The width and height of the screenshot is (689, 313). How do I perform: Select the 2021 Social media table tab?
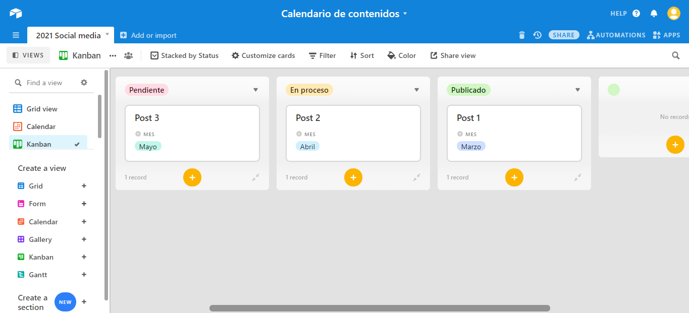tap(68, 35)
